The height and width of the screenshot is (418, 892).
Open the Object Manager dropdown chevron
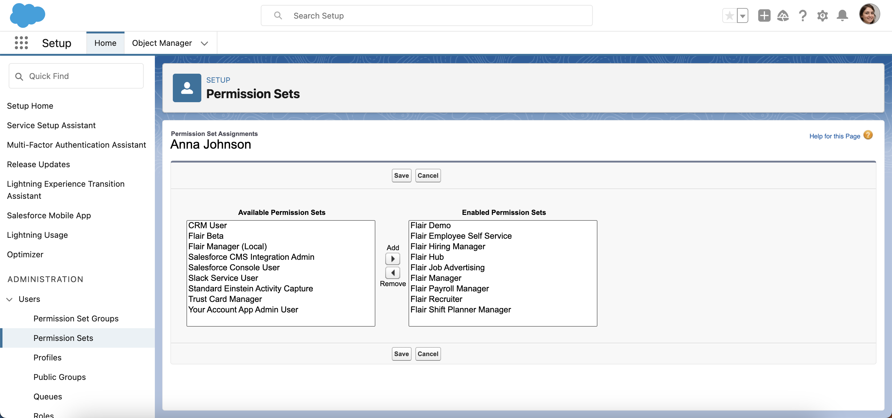pyautogui.click(x=204, y=44)
